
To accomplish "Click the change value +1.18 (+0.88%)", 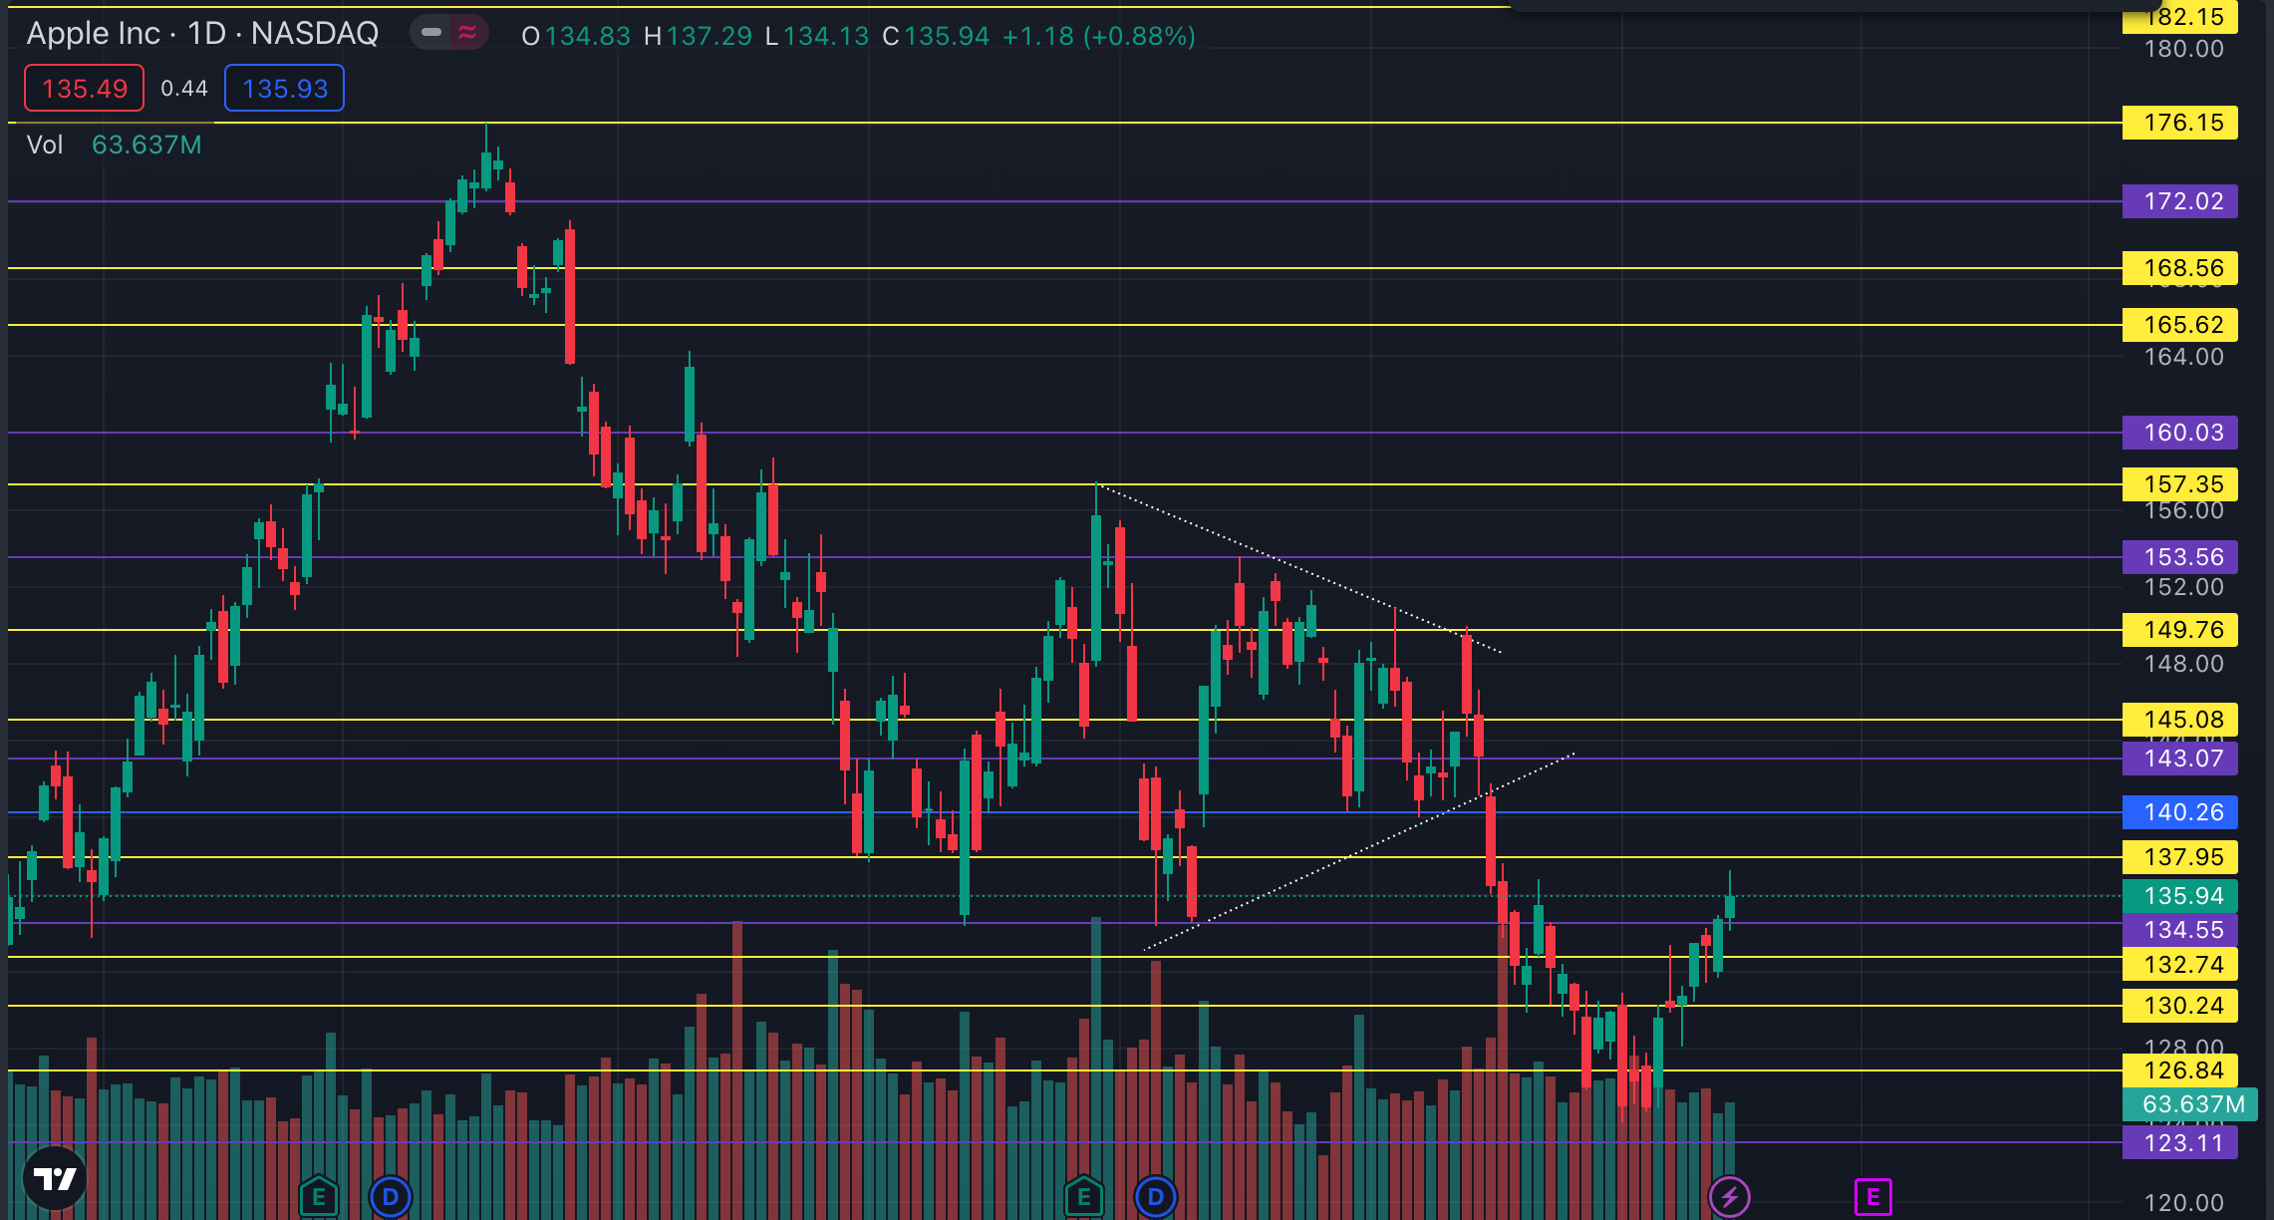I will pos(1098,37).
